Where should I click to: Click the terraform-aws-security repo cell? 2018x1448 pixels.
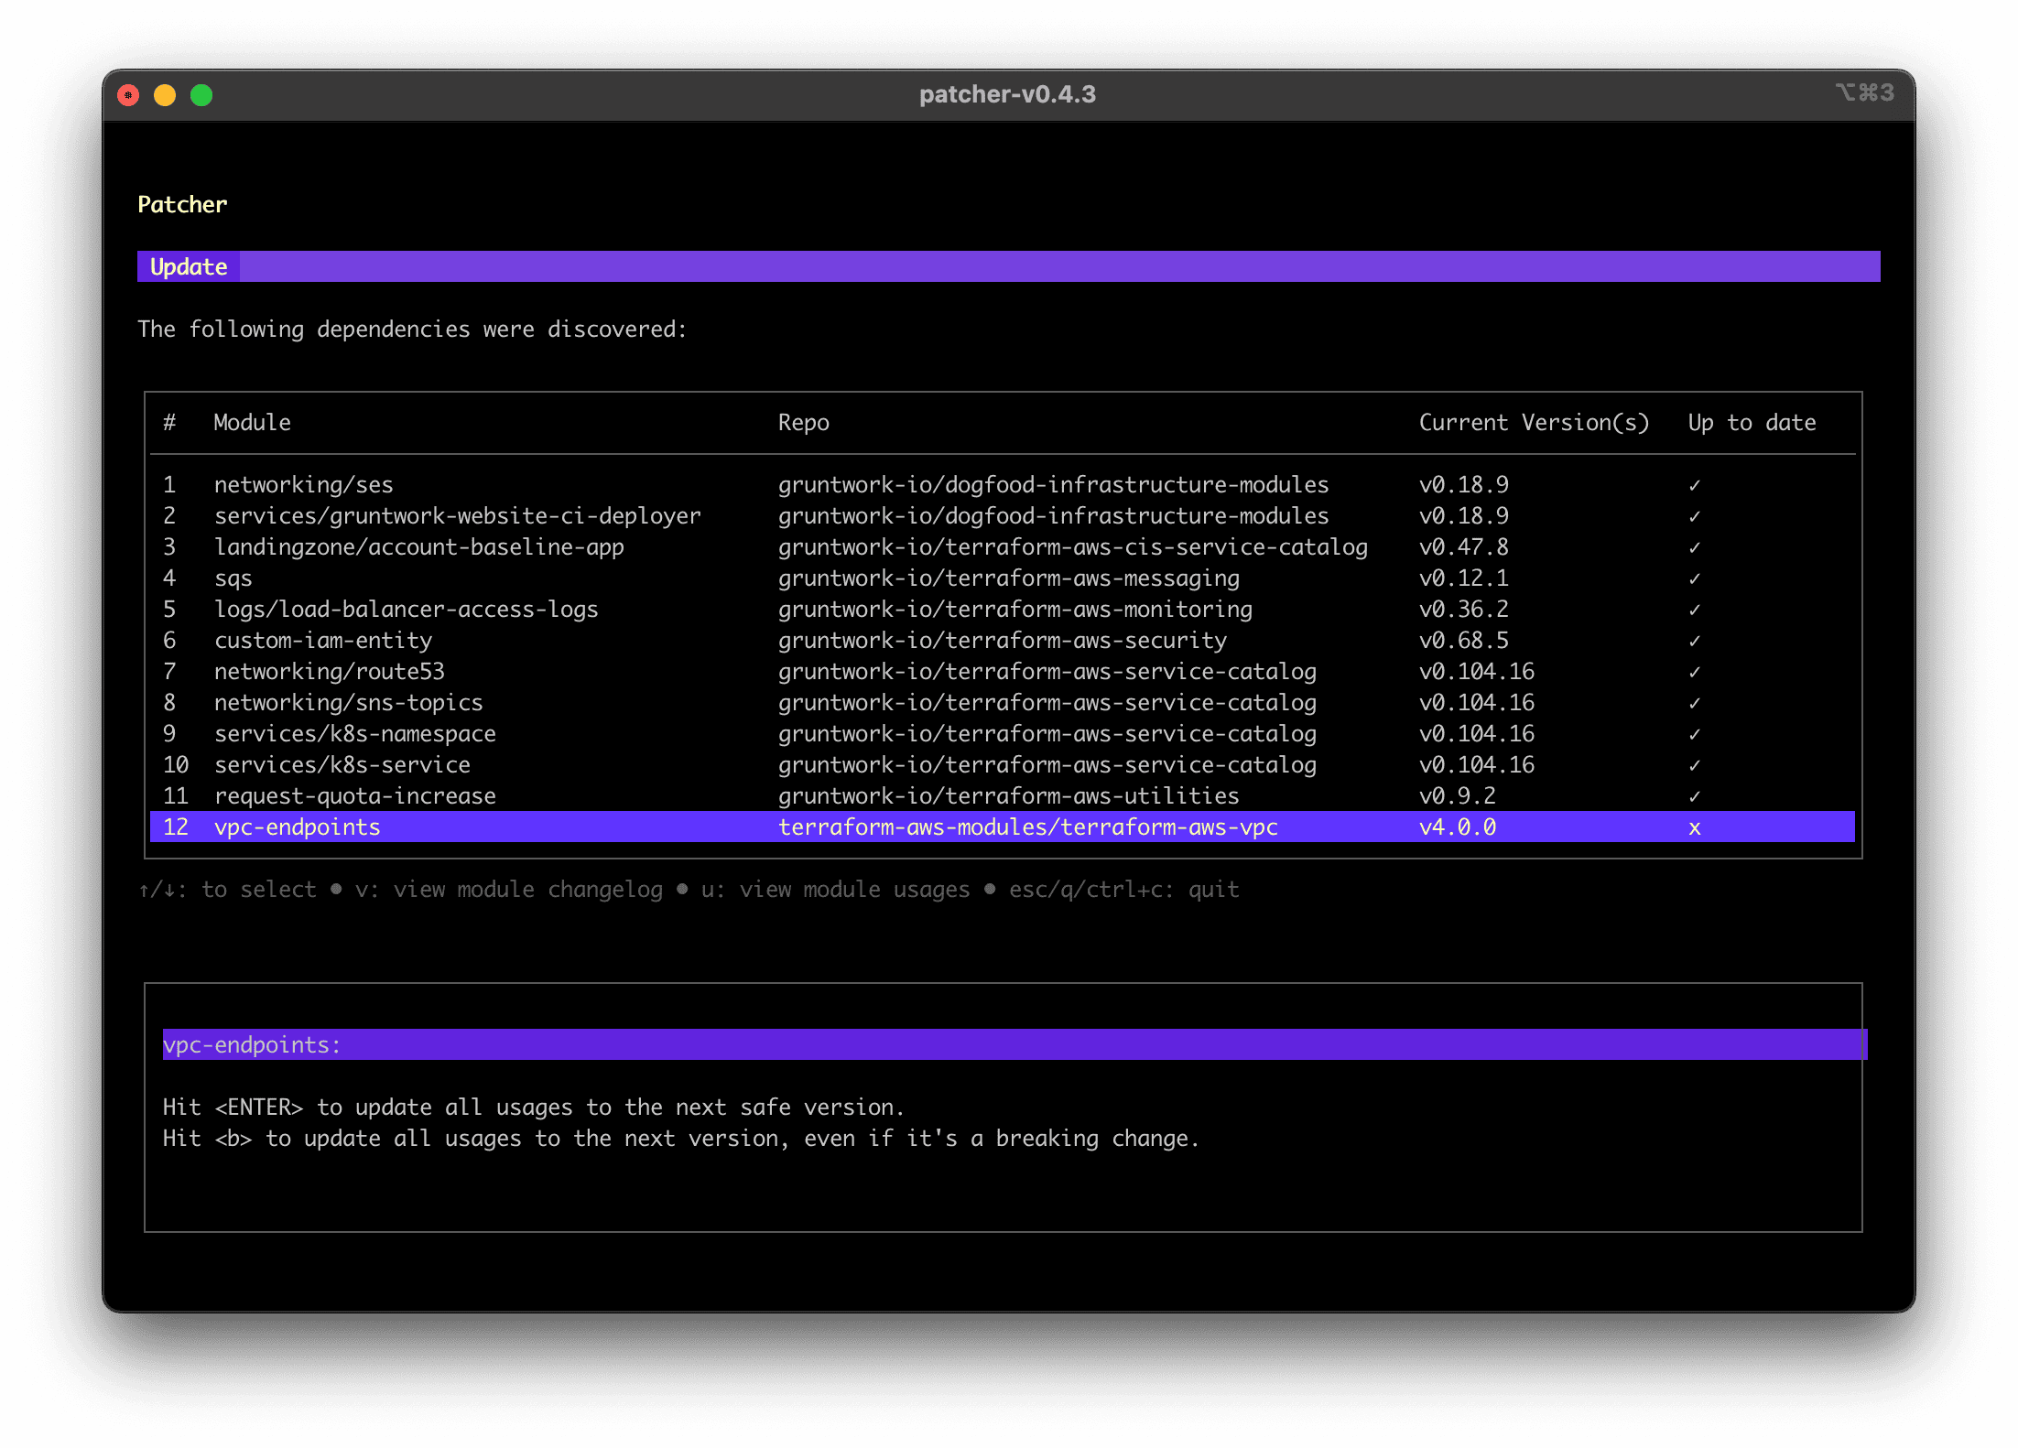click(x=1002, y=641)
